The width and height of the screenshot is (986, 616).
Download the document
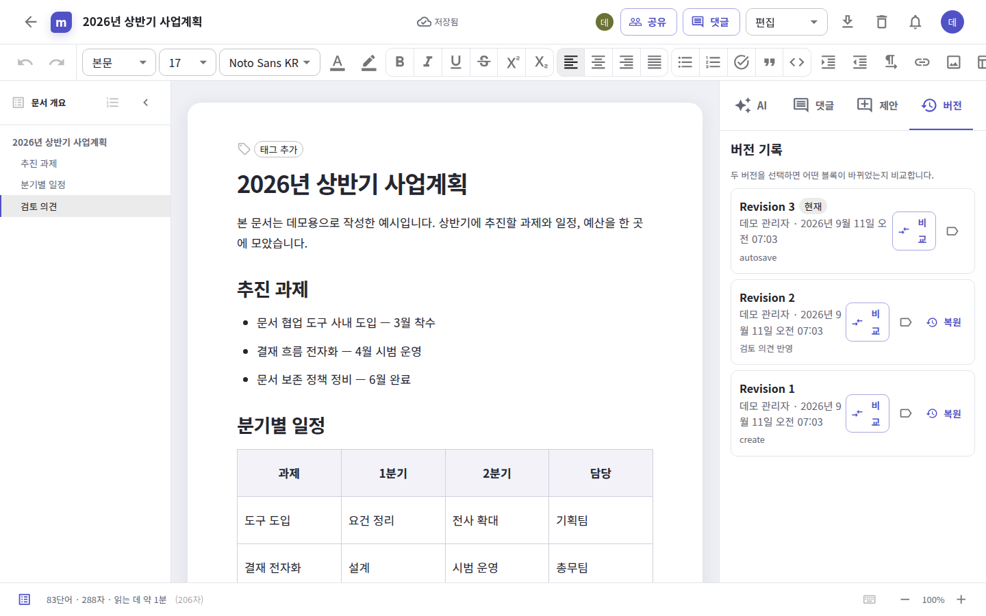pyautogui.click(x=848, y=22)
